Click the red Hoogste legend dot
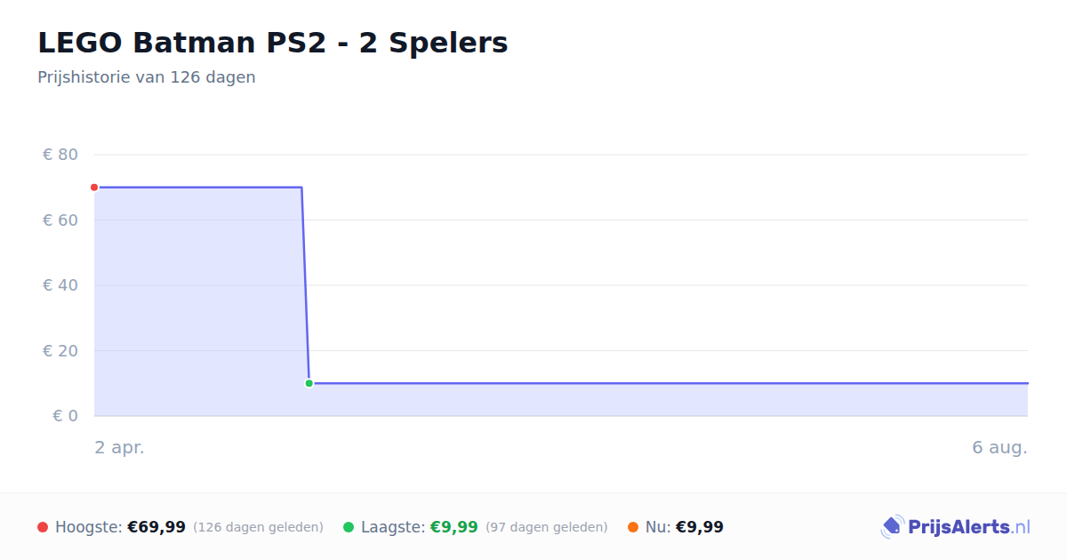 pos(43,527)
